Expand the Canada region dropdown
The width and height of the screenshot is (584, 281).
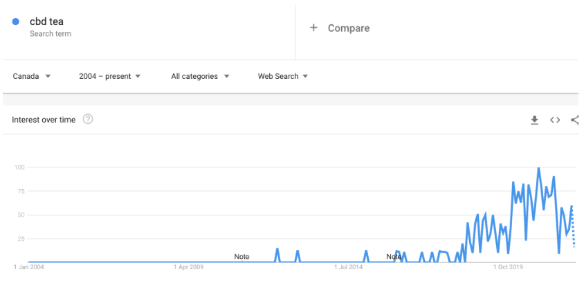click(x=32, y=76)
